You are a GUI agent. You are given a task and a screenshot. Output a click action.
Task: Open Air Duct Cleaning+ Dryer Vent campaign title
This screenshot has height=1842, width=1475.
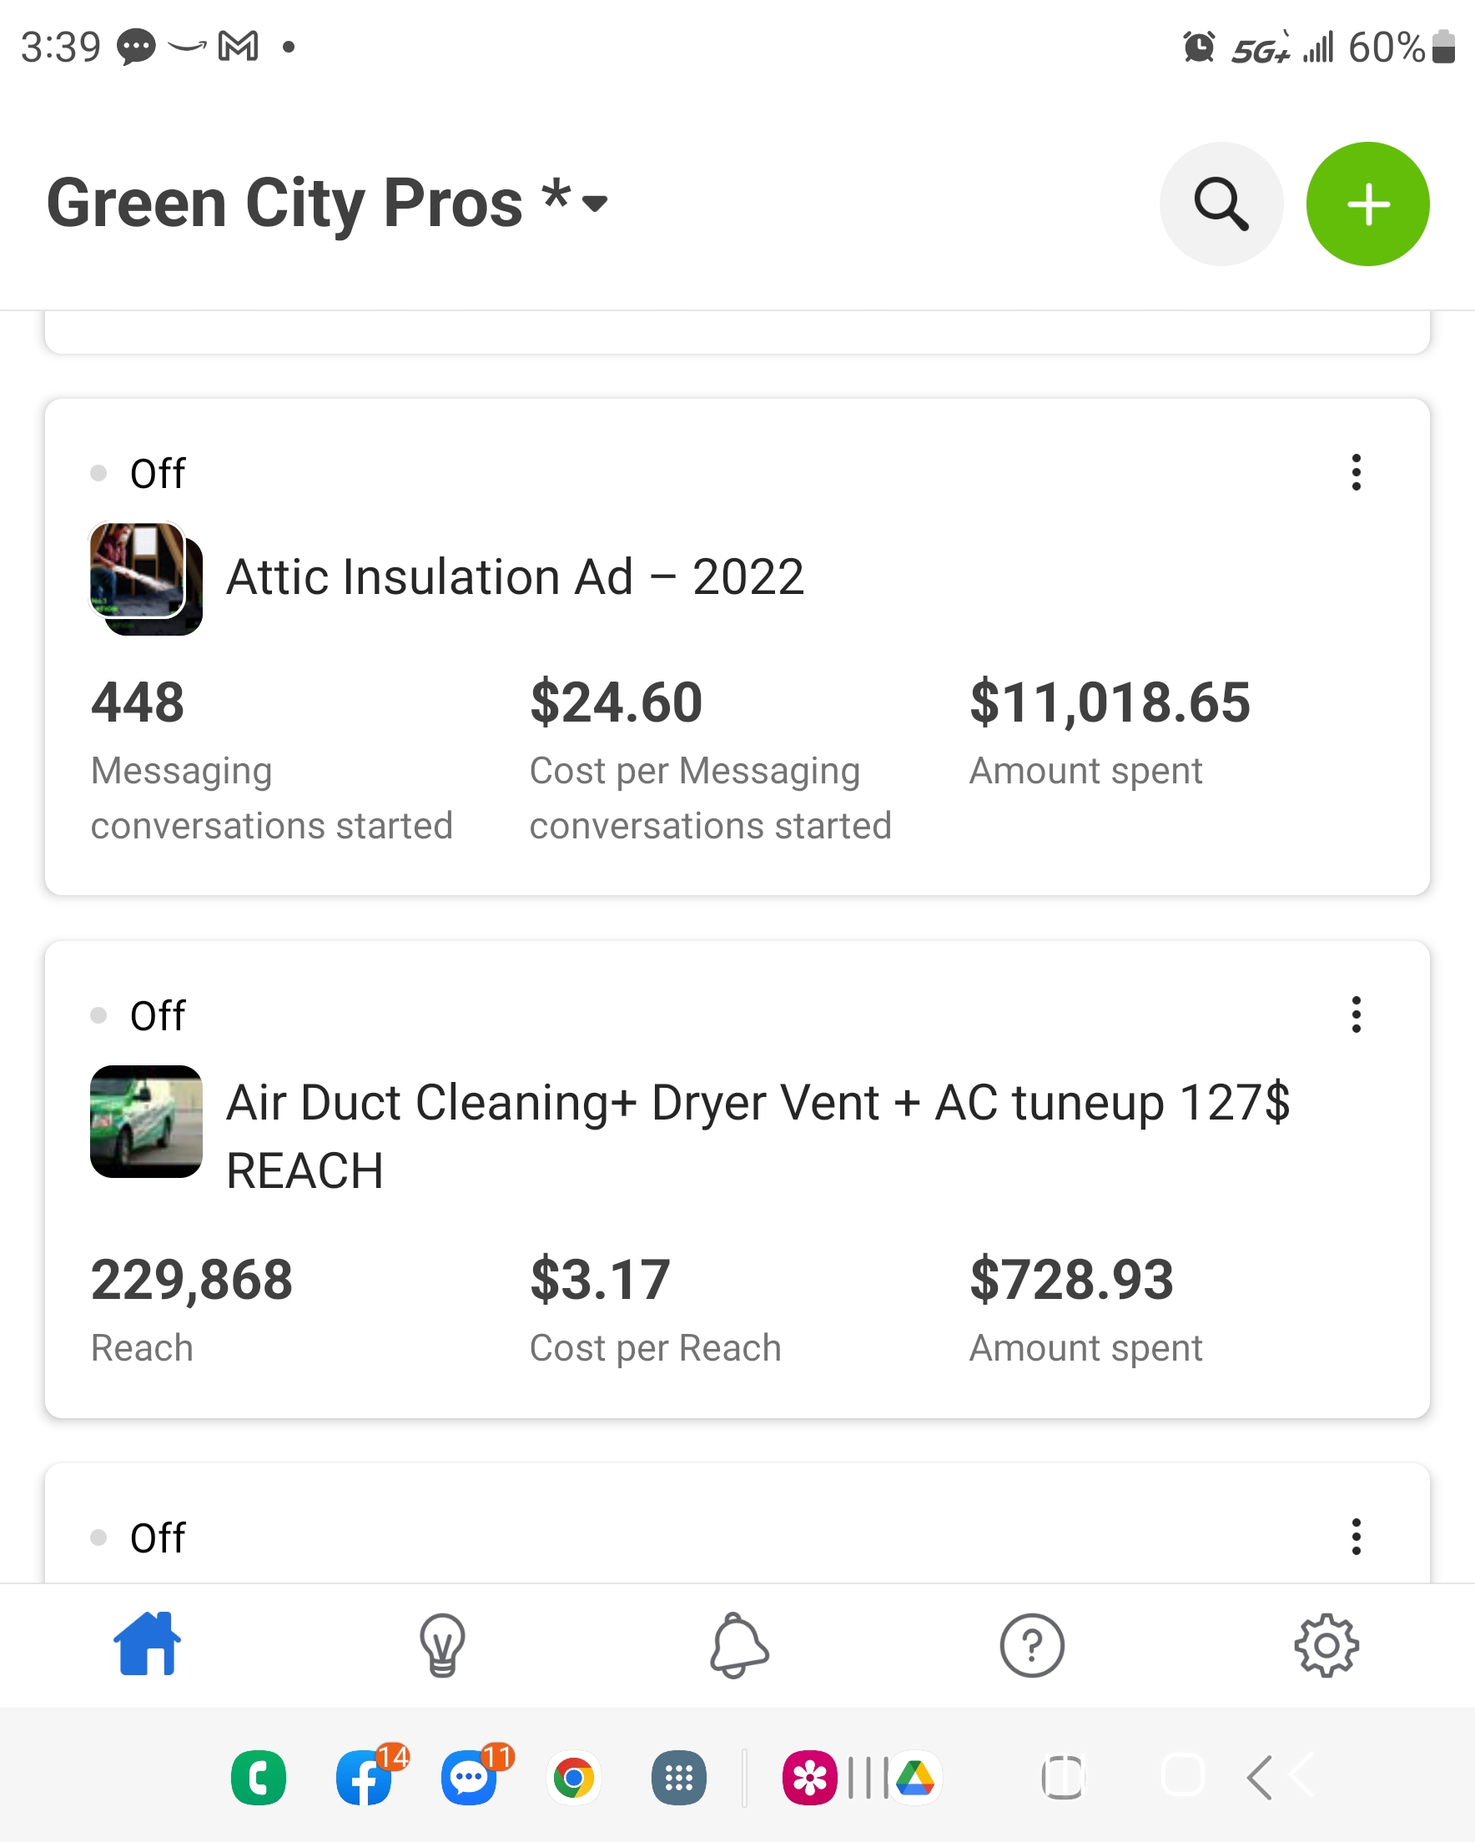pyautogui.click(x=758, y=1135)
